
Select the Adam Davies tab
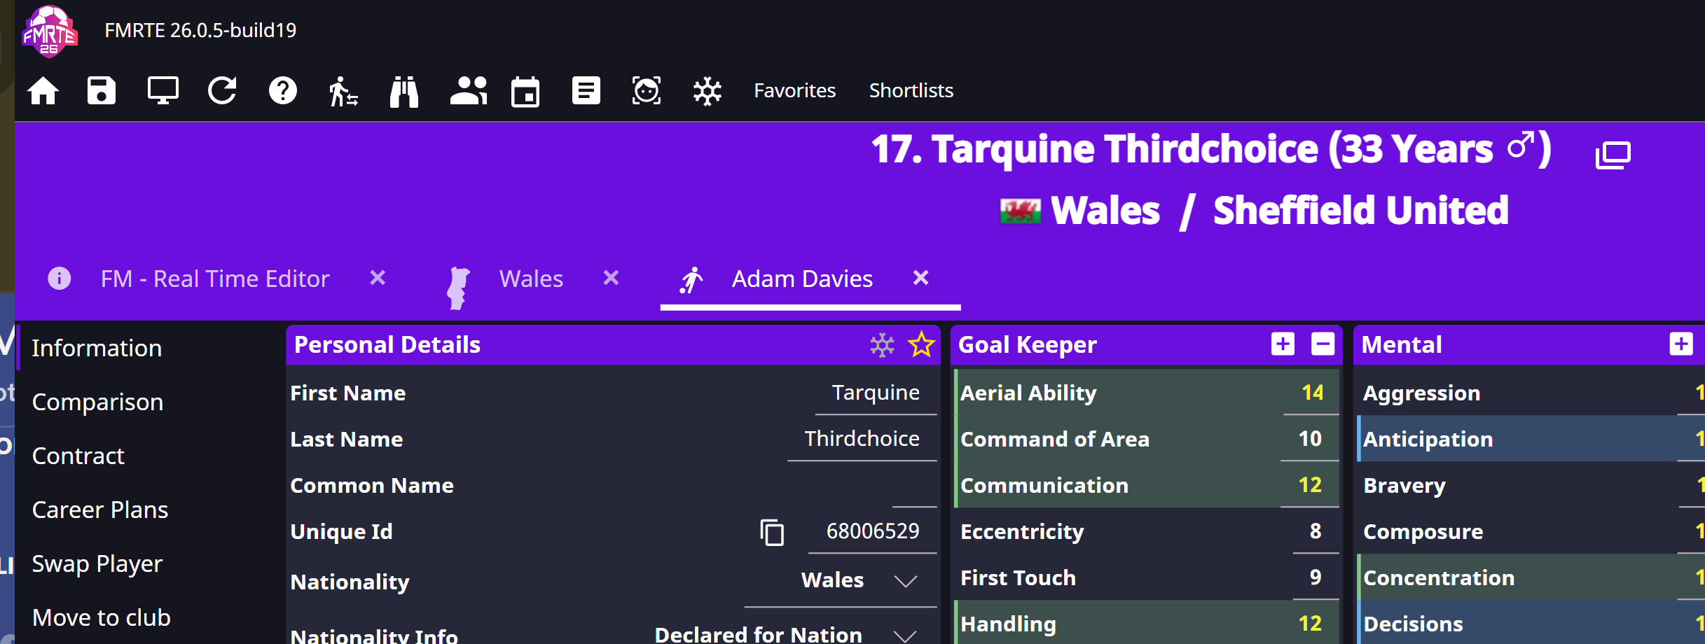[x=802, y=279]
